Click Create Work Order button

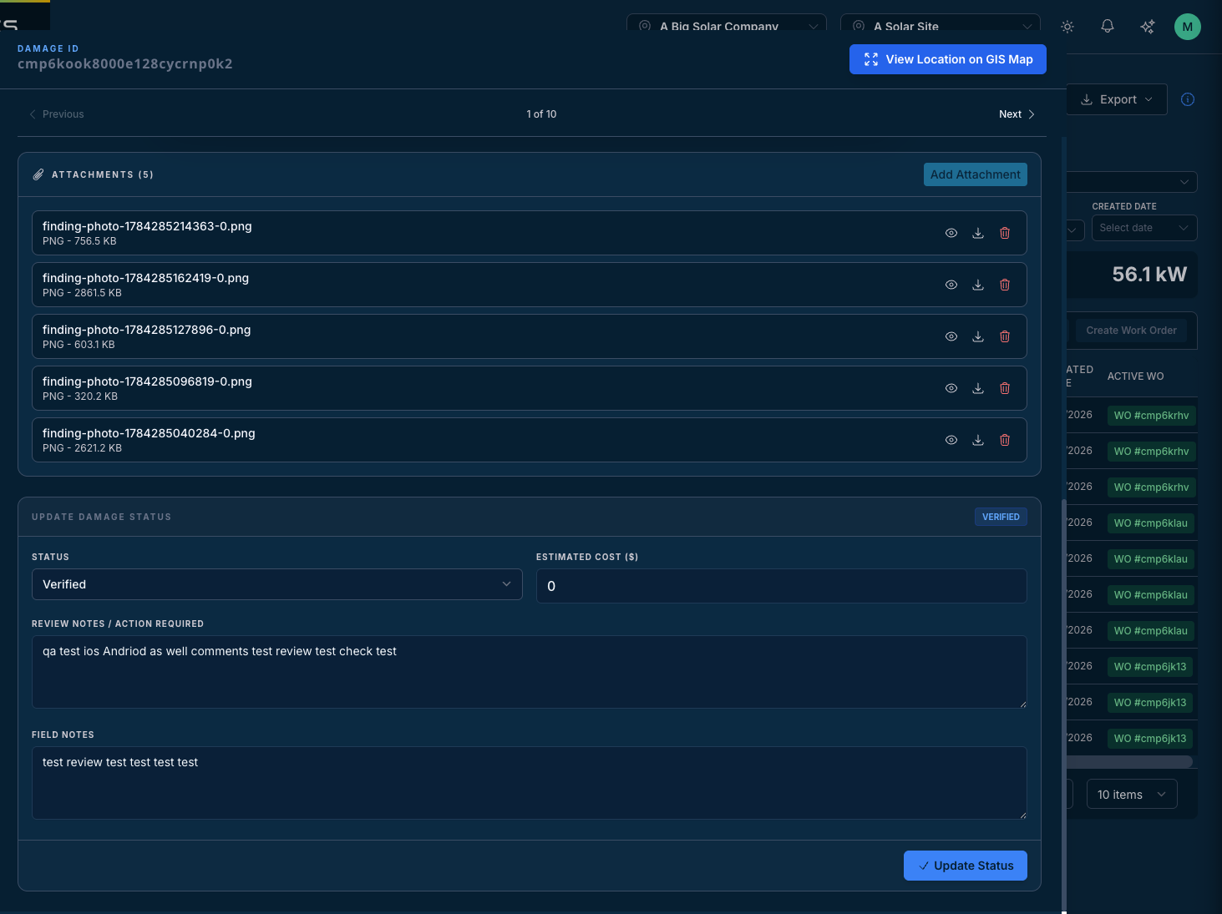click(x=1132, y=331)
